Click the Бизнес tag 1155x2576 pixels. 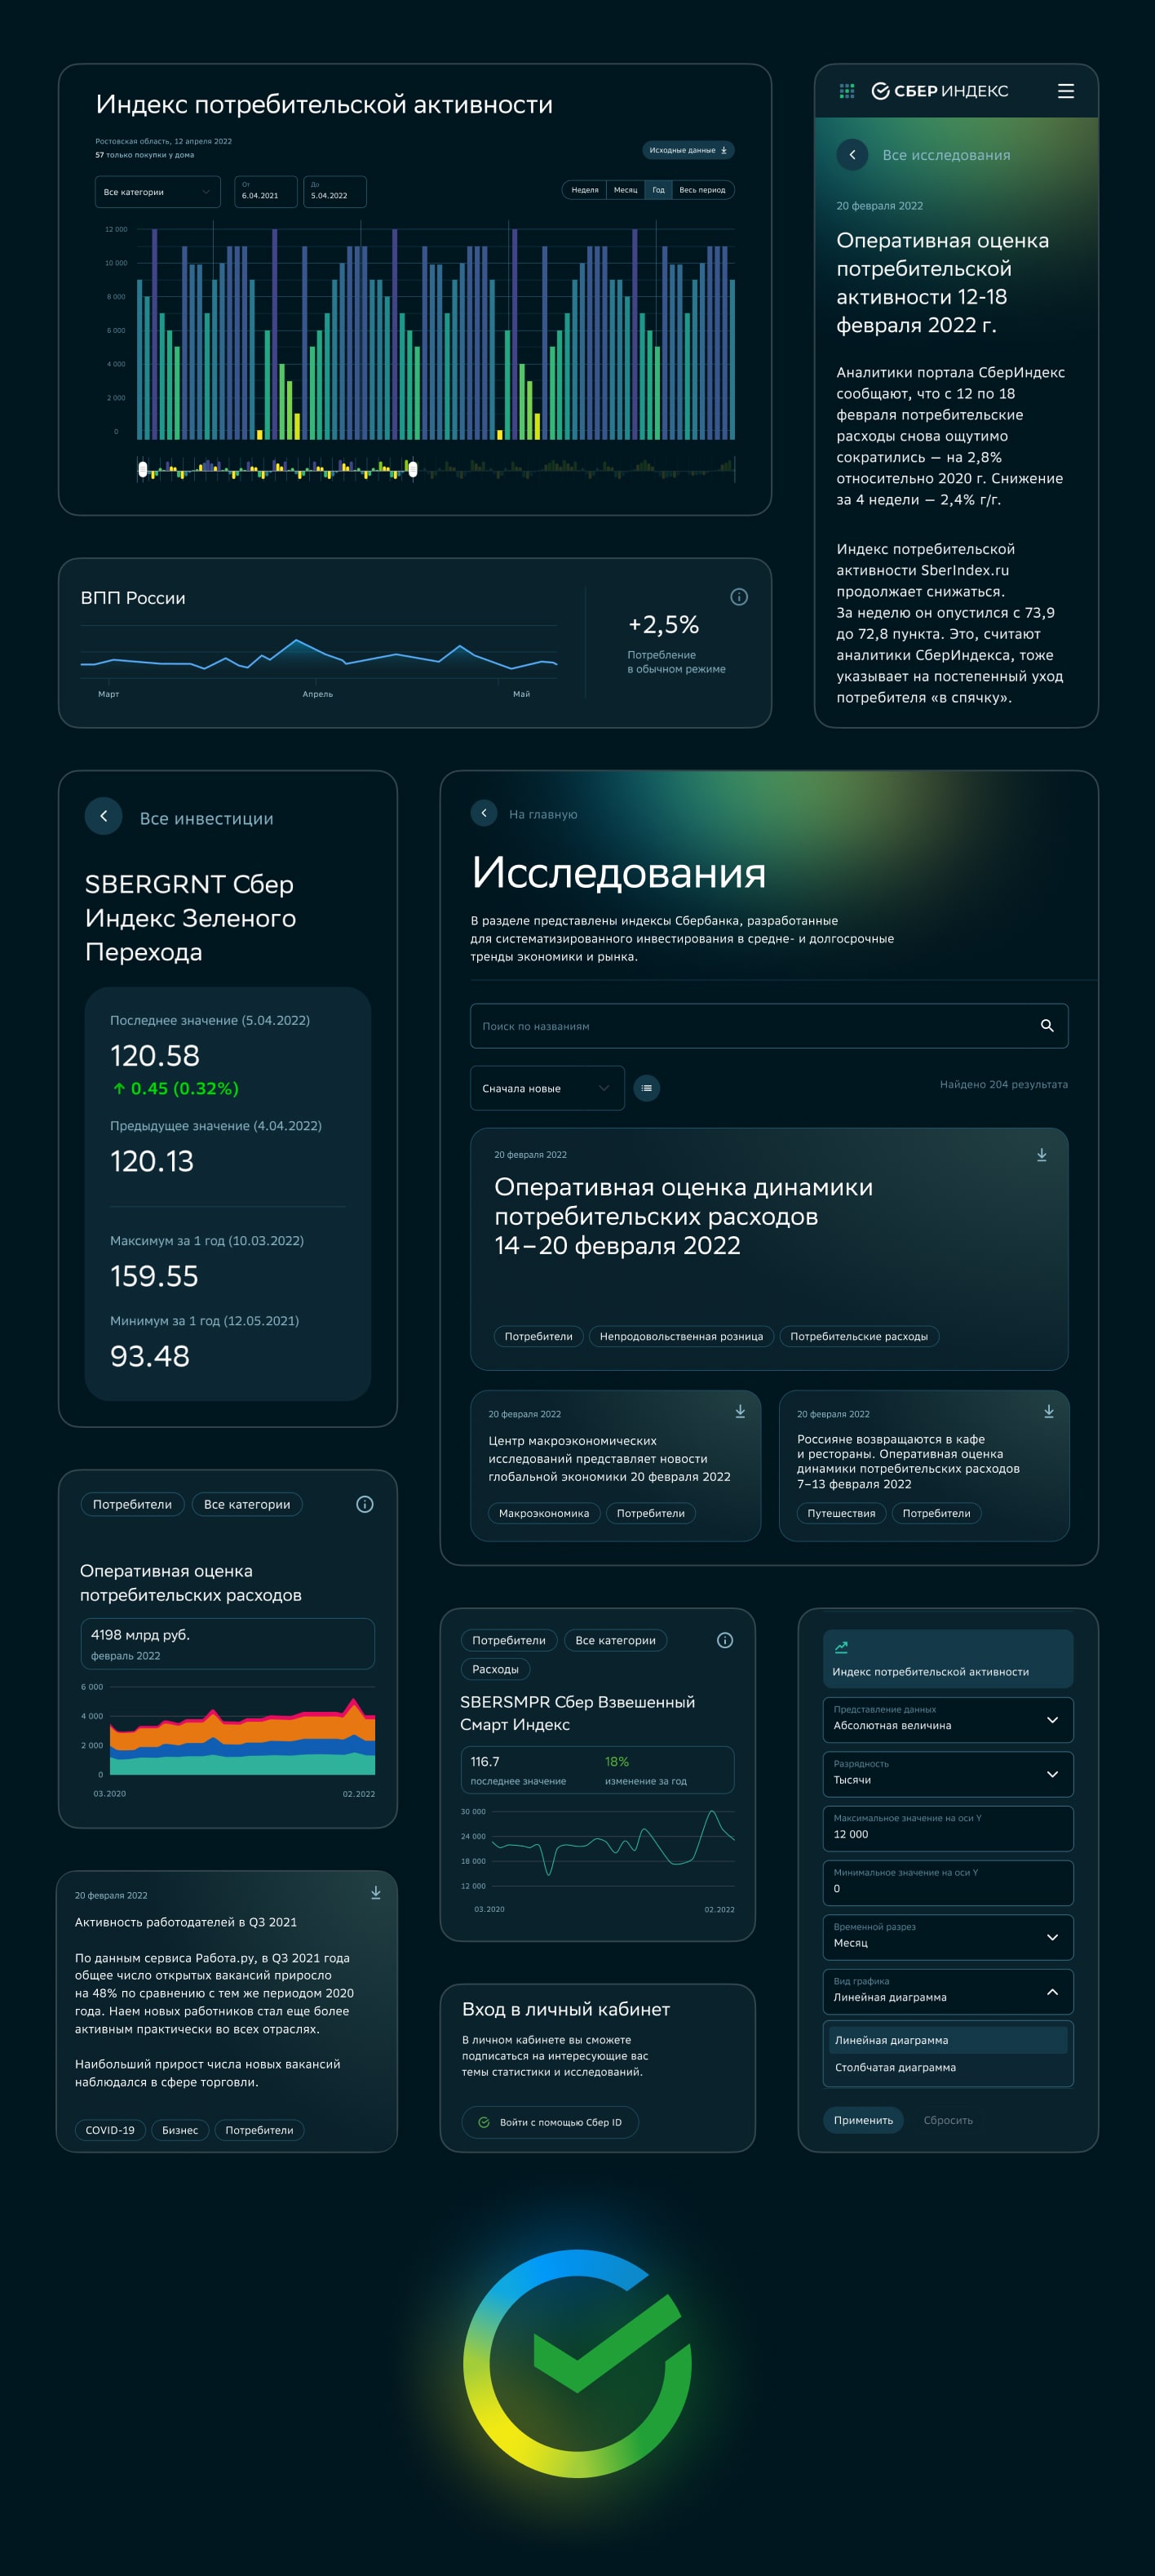coord(180,2130)
